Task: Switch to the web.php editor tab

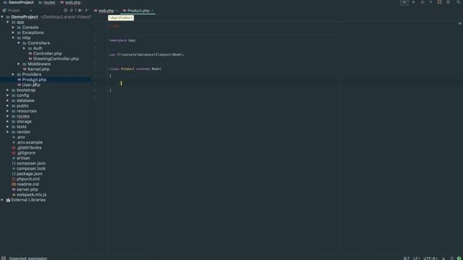Action: tap(106, 11)
